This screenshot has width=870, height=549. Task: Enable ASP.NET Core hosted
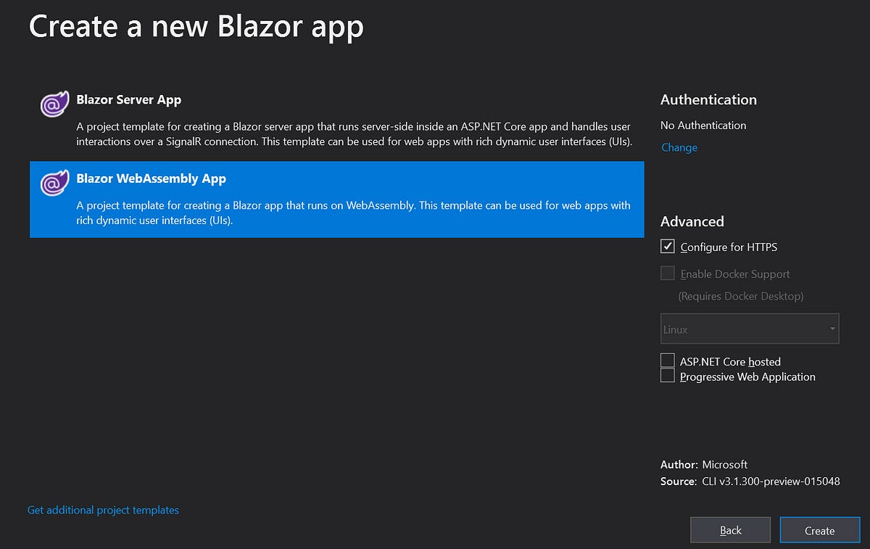tap(667, 360)
